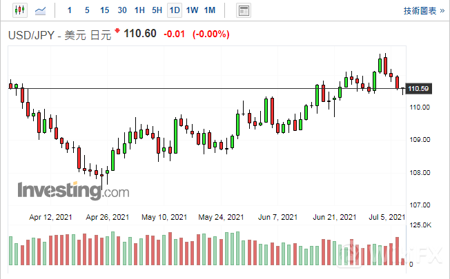The image size is (450, 279).
Task: Select the 1D daily interval
Action: point(175,10)
